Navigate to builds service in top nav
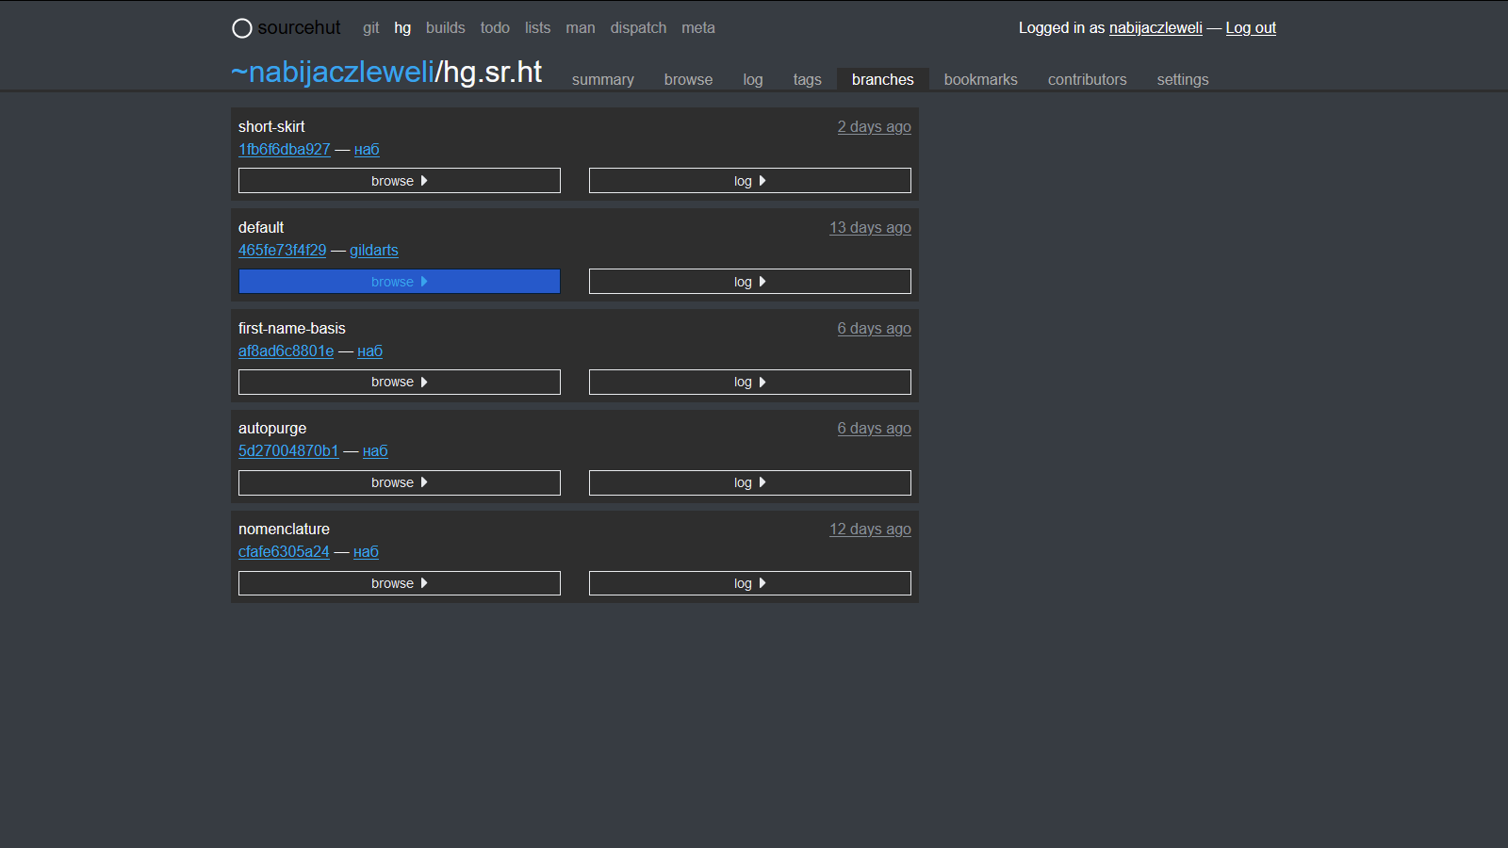 pyautogui.click(x=445, y=28)
